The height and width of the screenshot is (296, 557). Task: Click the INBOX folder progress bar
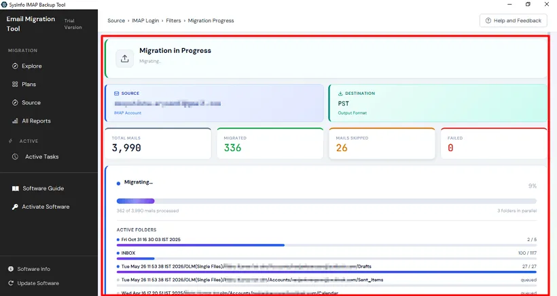(x=327, y=259)
